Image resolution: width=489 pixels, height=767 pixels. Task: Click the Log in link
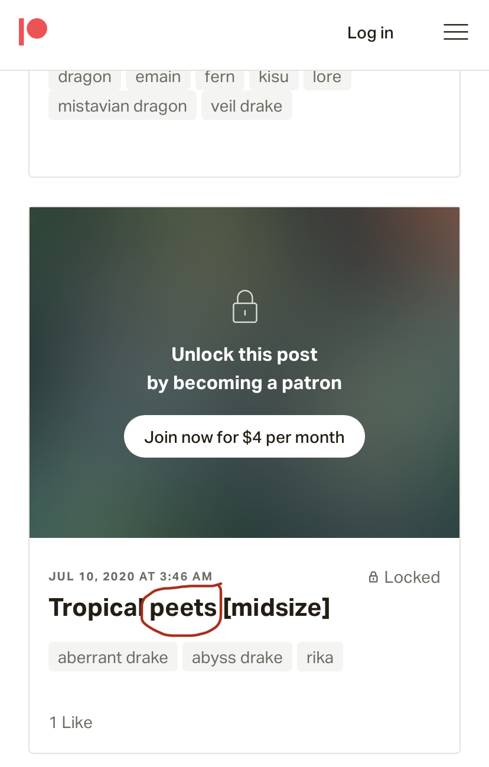coord(370,32)
